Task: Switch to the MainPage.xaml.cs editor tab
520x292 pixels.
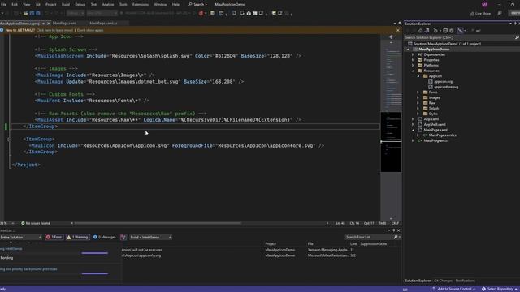Action: (103, 24)
